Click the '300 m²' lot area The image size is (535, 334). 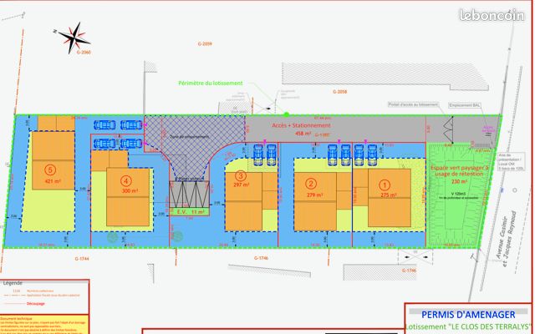[130, 191]
